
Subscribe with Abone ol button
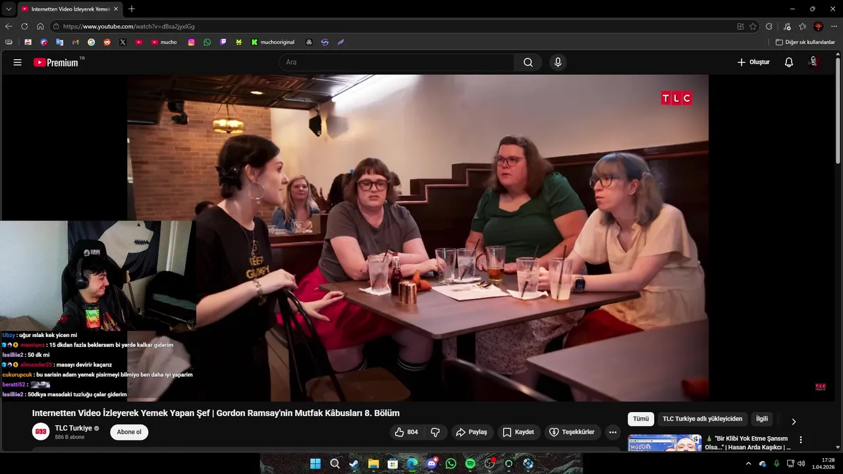(x=129, y=433)
